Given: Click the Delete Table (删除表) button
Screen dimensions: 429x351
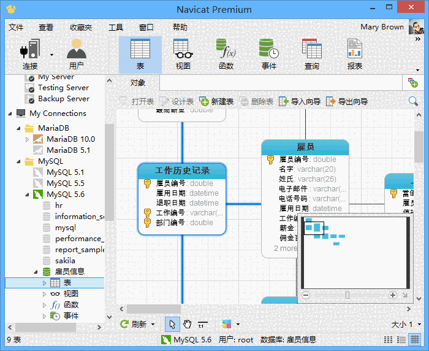Looking at the screenshot, I should tap(256, 102).
